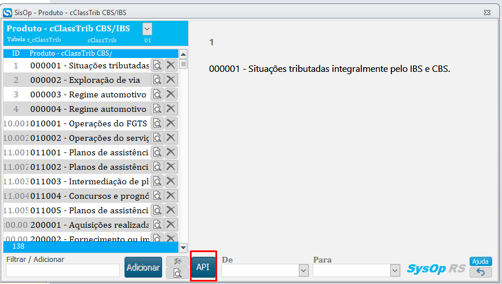Click the search document icon below tools

(x=174, y=273)
